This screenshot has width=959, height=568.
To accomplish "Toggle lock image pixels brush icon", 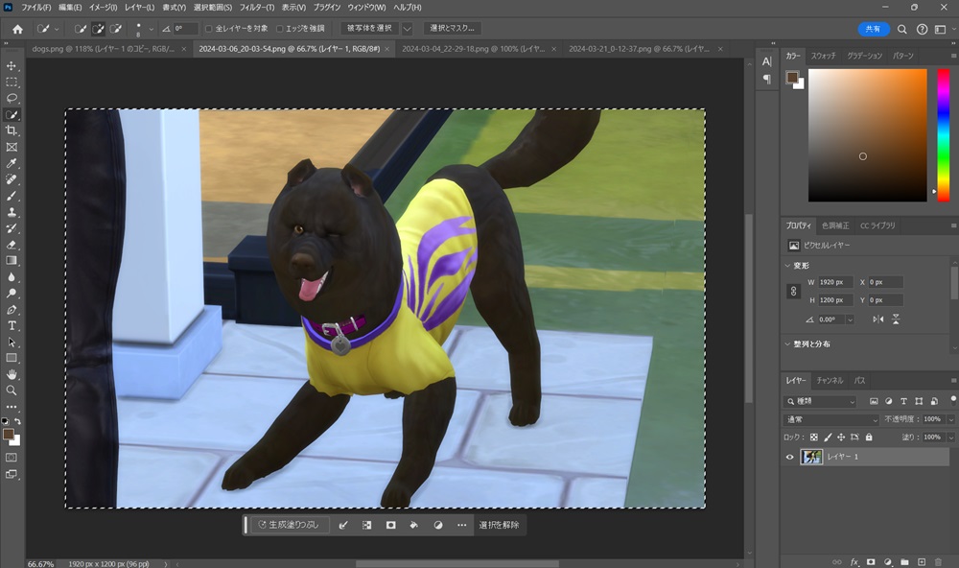I will [828, 437].
